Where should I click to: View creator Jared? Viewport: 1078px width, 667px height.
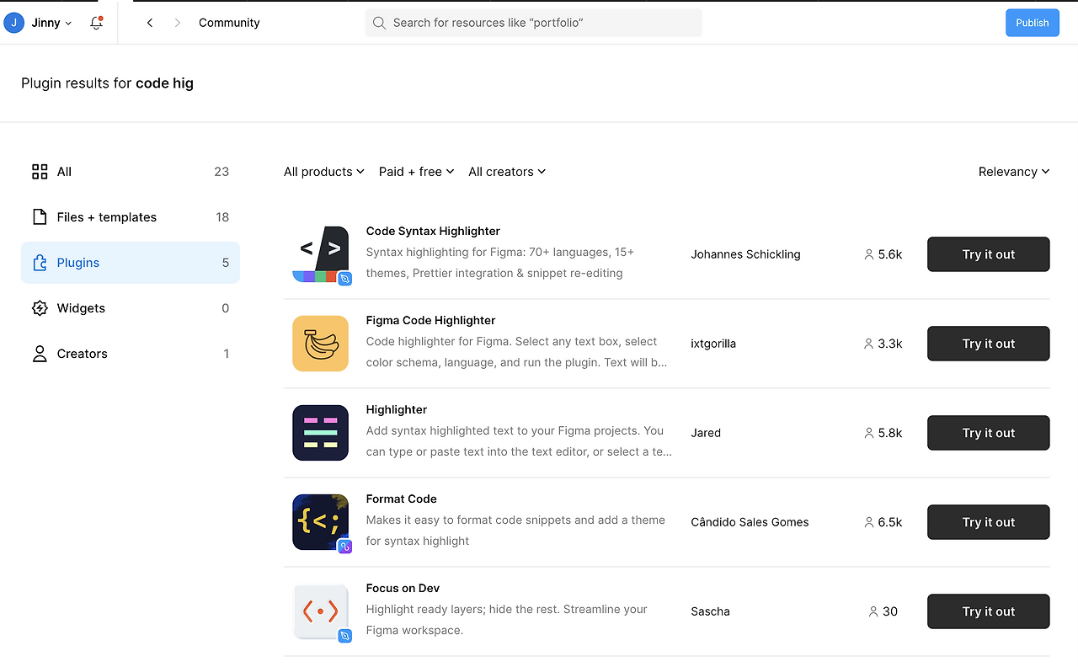point(706,433)
